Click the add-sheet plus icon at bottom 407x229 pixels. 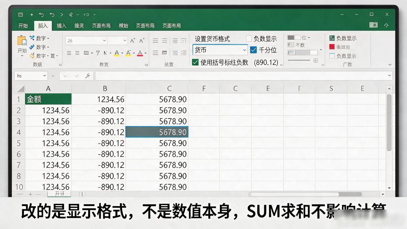[31, 194]
